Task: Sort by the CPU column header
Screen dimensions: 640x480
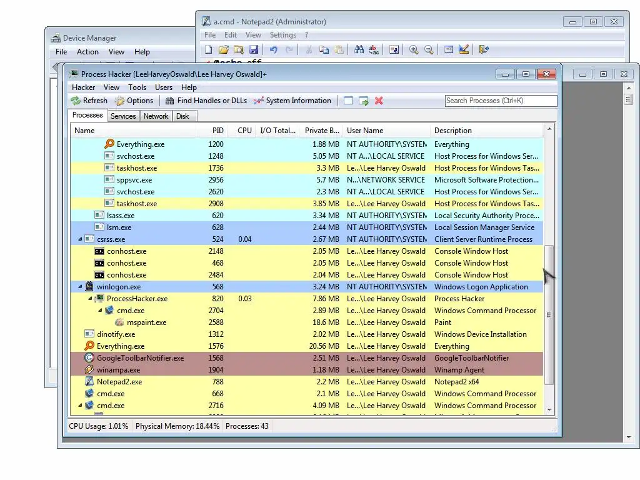Action: (242, 131)
